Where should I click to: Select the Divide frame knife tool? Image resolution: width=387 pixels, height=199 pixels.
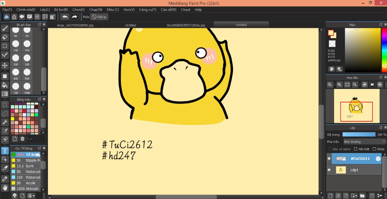click(5, 168)
